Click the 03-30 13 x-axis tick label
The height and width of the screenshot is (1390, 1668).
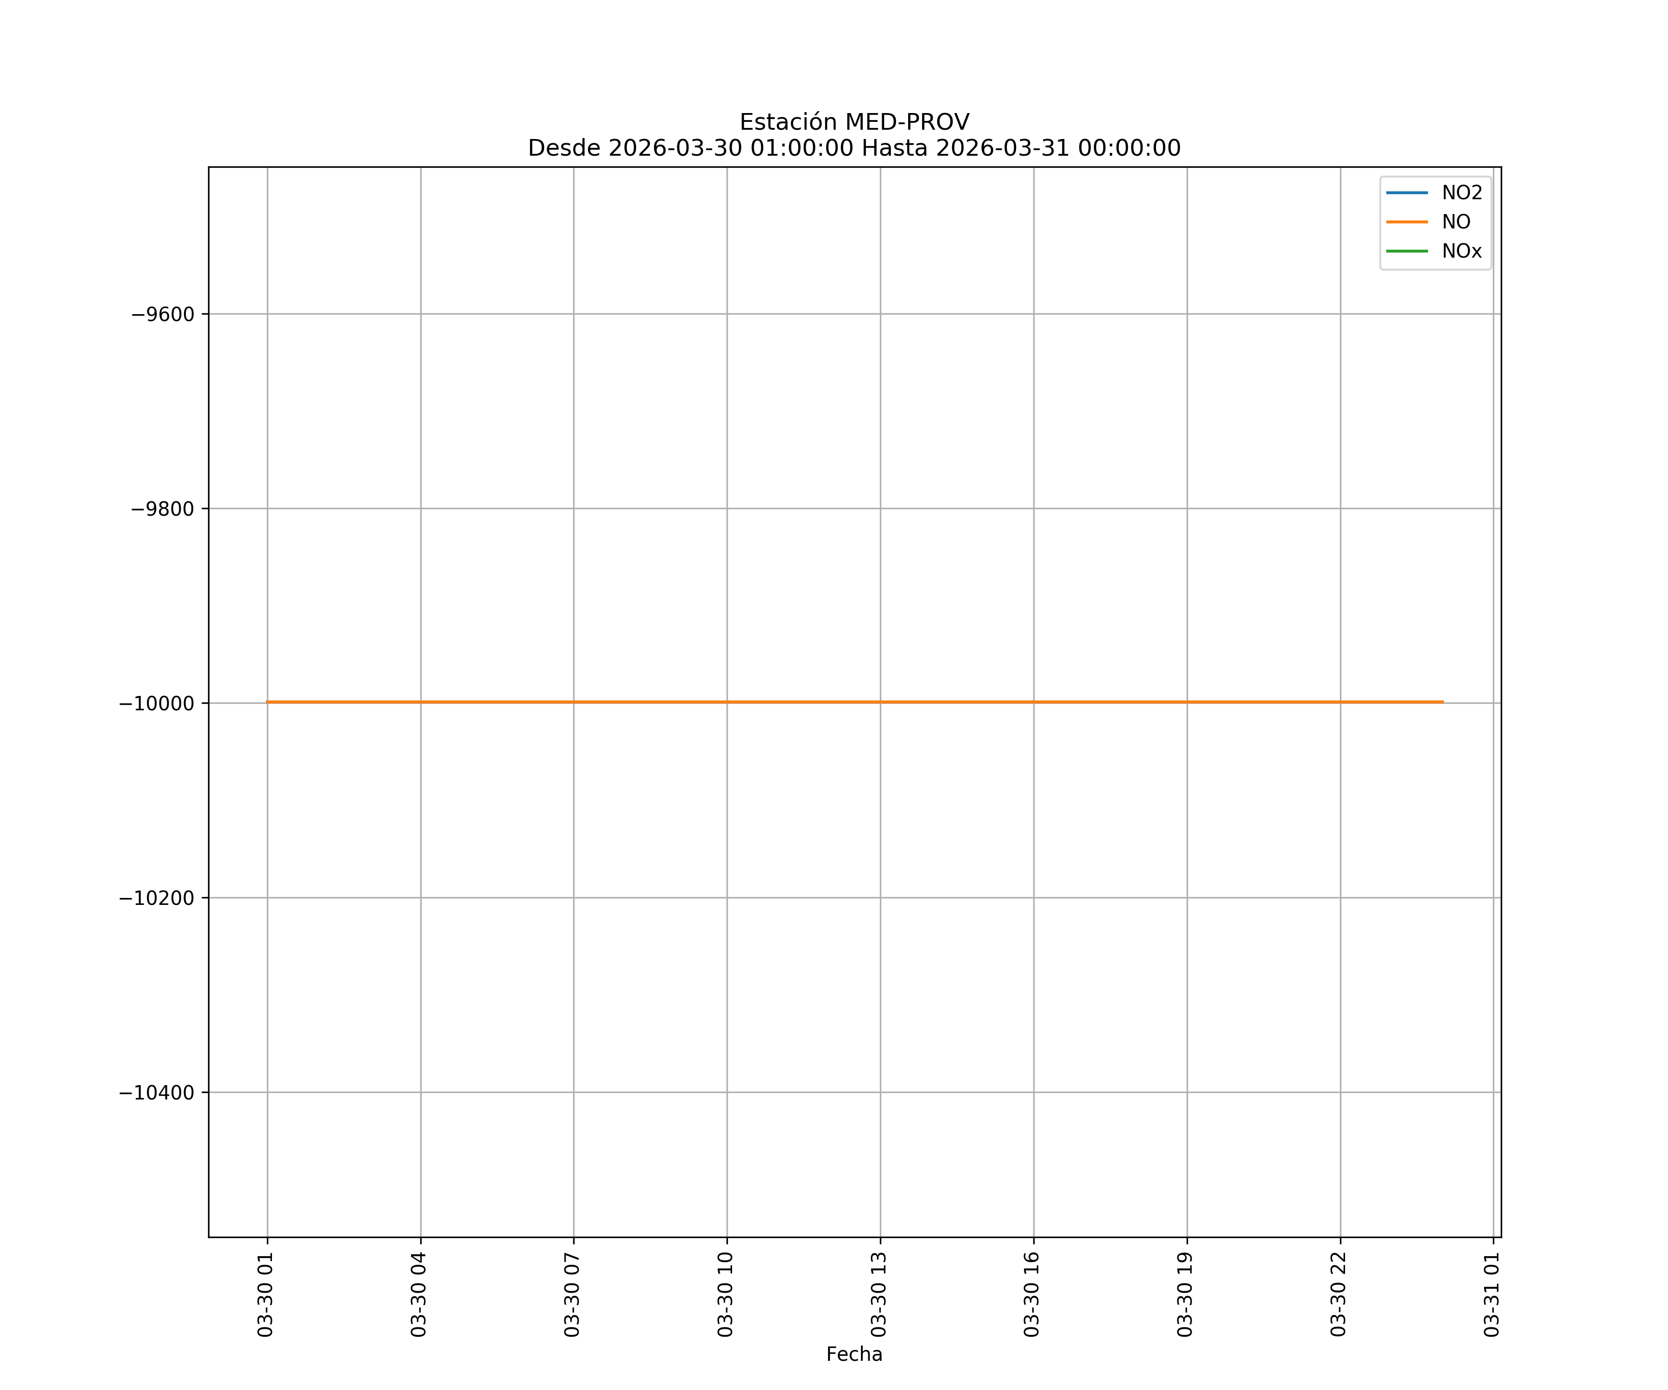tap(879, 1295)
